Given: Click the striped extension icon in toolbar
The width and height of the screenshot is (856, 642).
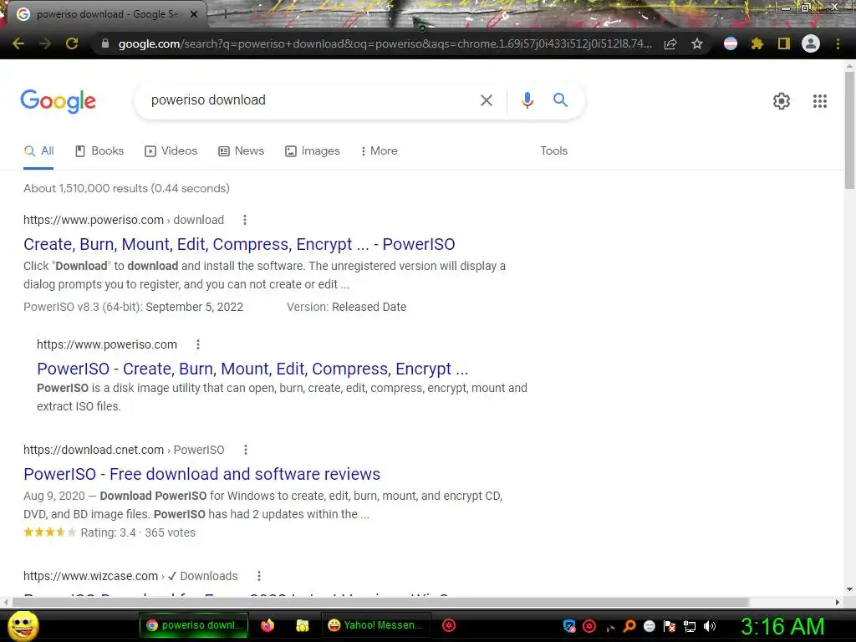Looking at the screenshot, I should tap(731, 43).
